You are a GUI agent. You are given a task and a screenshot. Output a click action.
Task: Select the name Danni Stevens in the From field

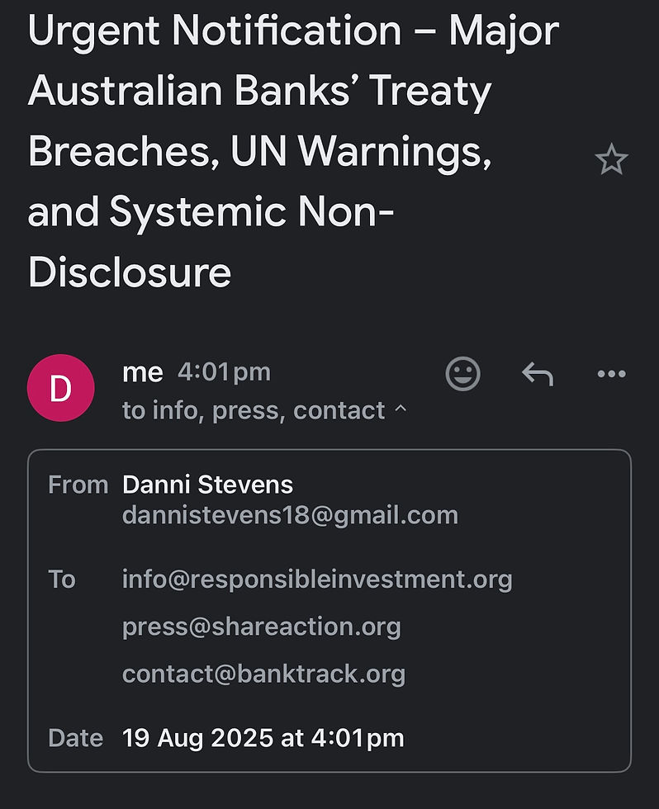coord(207,485)
